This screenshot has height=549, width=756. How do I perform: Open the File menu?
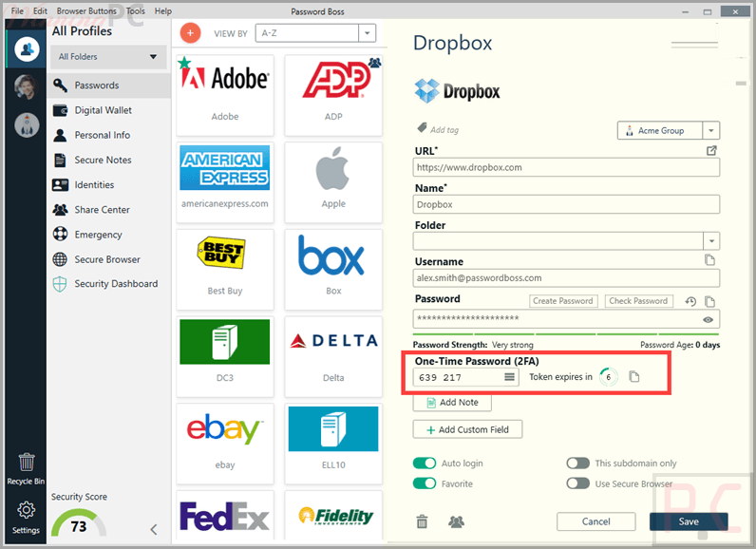(17, 10)
